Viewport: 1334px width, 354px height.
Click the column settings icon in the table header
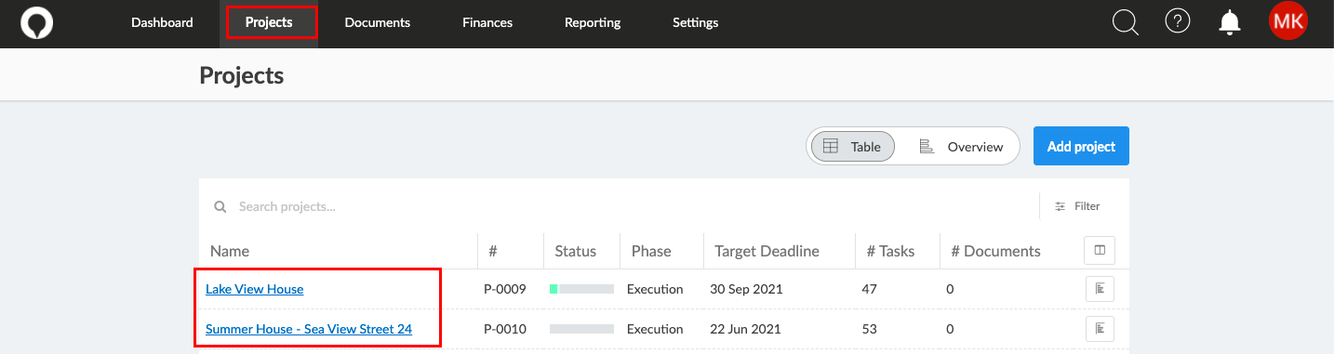1100,250
